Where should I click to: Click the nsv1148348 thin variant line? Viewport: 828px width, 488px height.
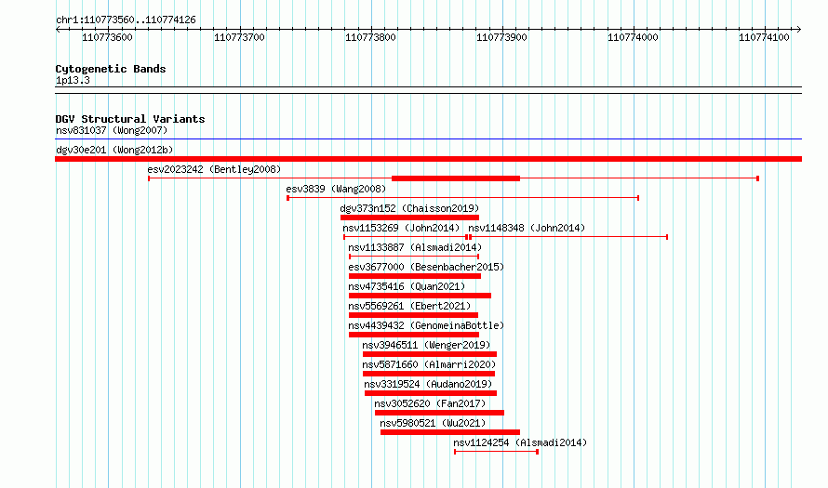(568, 237)
